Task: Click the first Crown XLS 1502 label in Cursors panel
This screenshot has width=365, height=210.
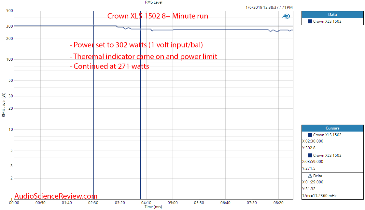Action: (327, 135)
